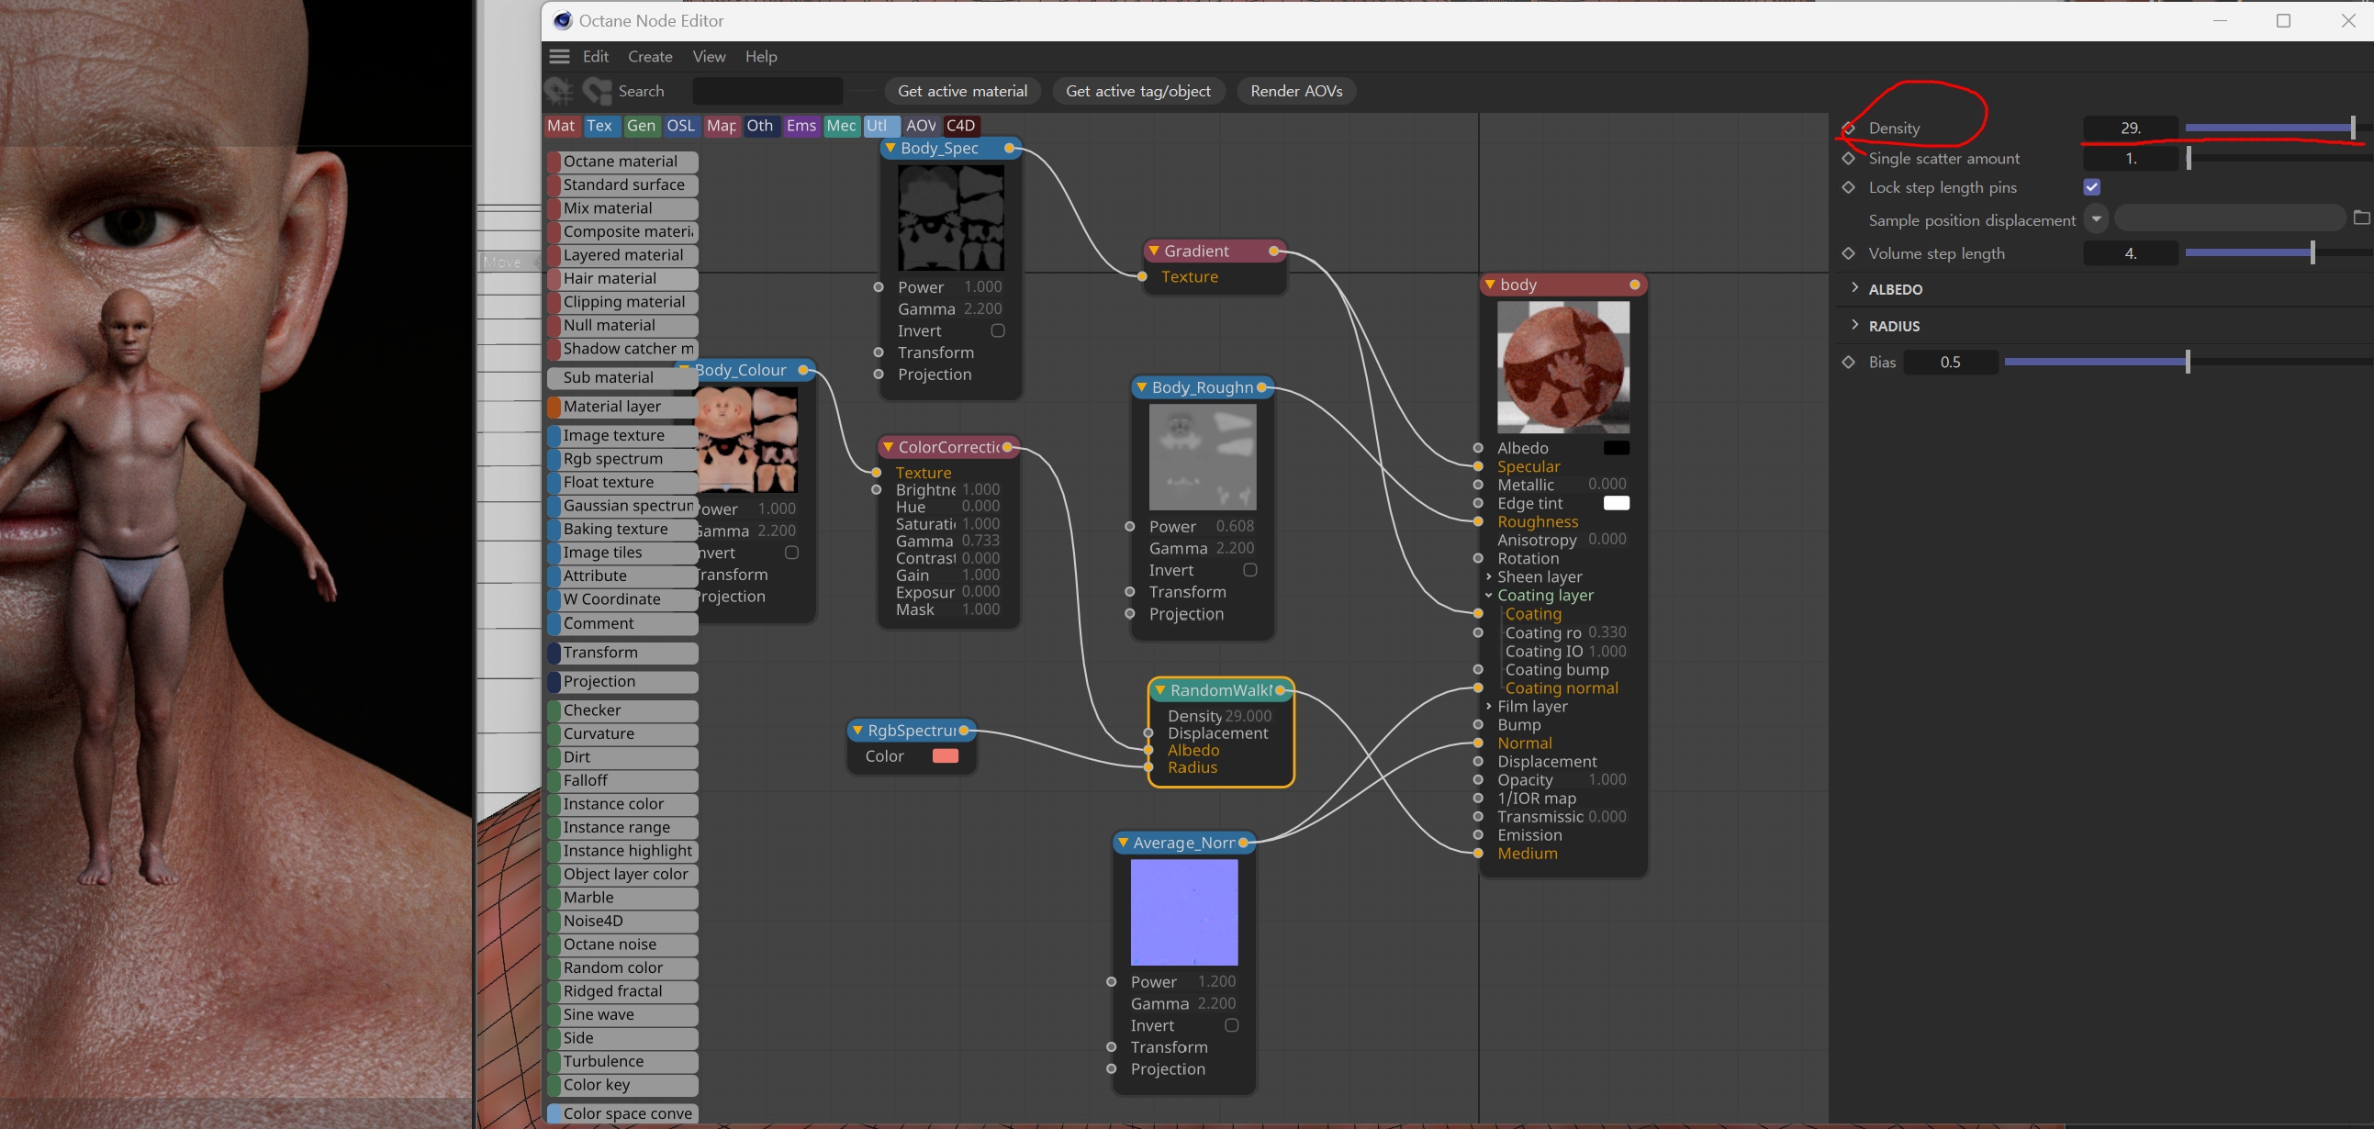The width and height of the screenshot is (2374, 1129).
Task: Add an Image texture node
Action: pyautogui.click(x=622, y=435)
